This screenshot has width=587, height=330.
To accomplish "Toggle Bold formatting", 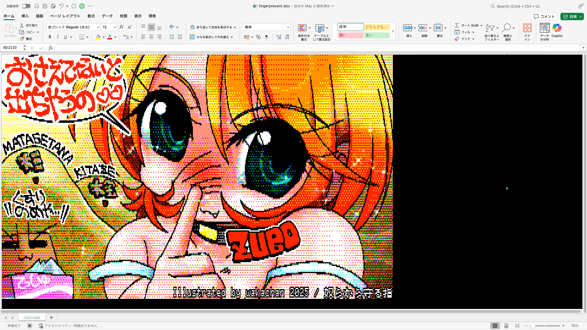I will tap(50, 37).
